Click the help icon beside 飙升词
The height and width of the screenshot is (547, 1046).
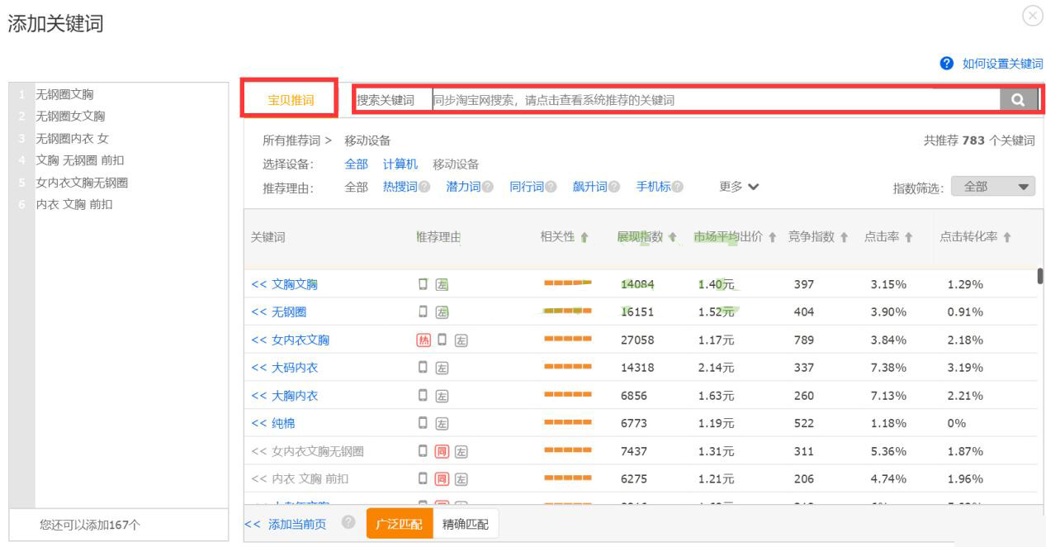pyautogui.click(x=613, y=186)
